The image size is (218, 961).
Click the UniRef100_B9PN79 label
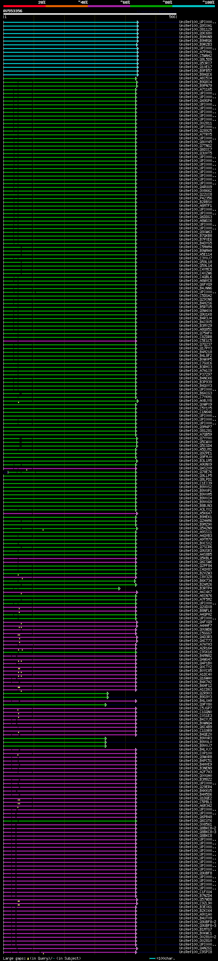pyautogui.click(x=196, y=86)
